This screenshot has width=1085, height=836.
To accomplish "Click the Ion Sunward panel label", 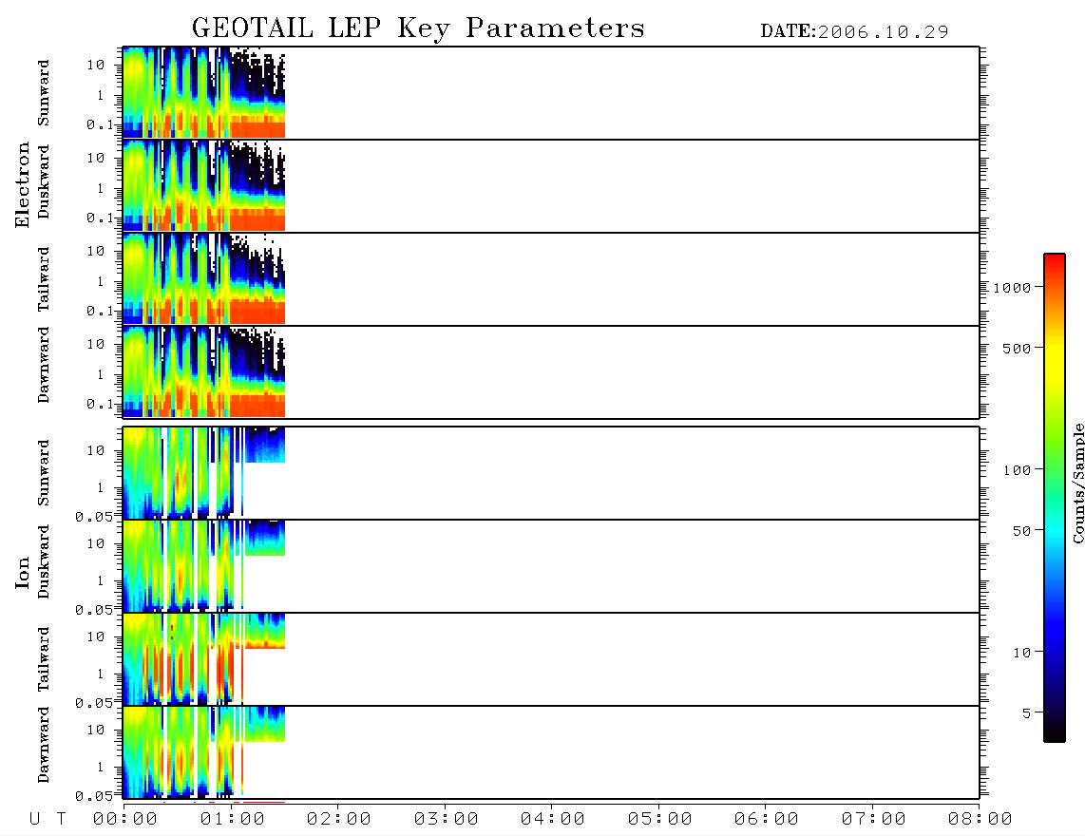I will click(x=44, y=473).
